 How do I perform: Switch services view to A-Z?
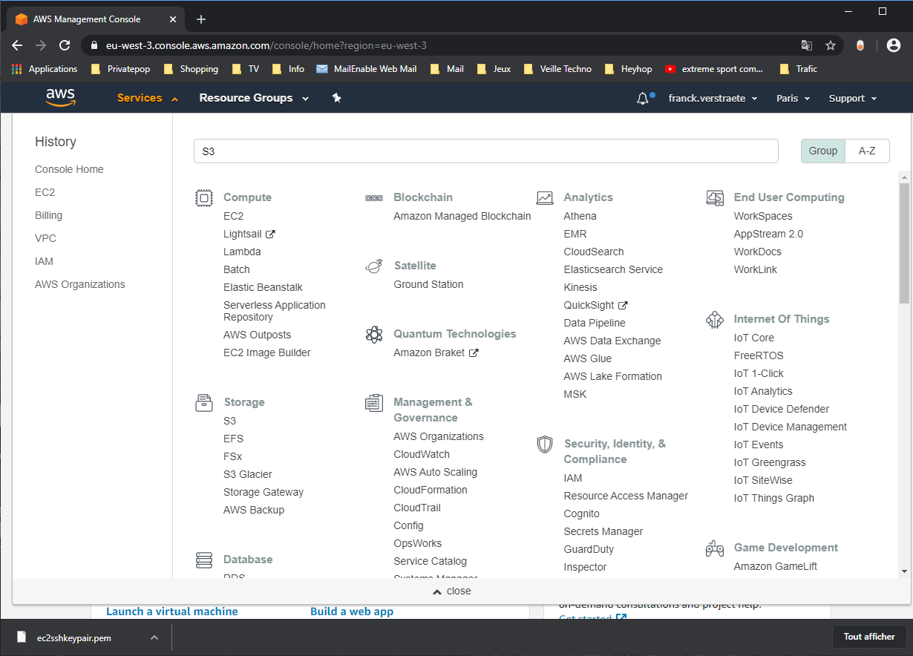[867, 151]
